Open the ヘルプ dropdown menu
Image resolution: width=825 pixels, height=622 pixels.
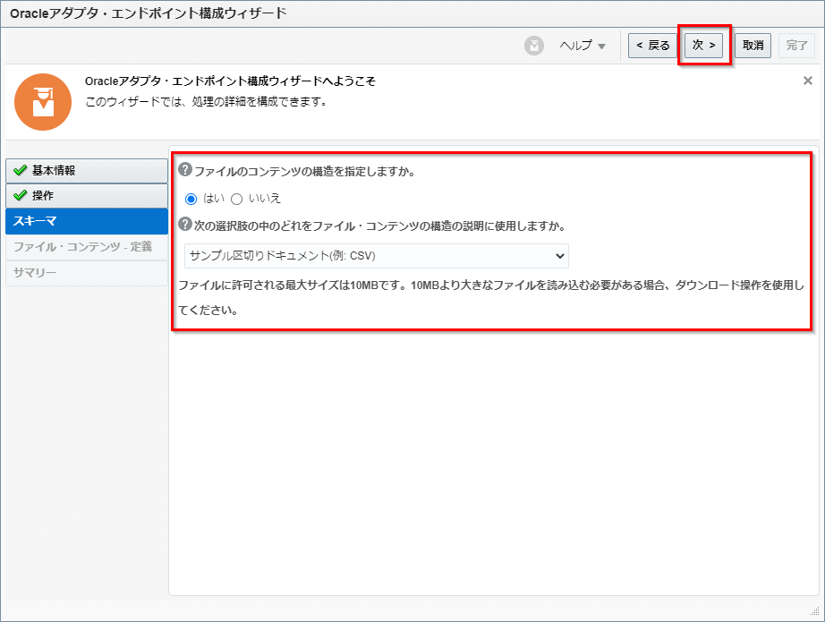pos(583,46)
